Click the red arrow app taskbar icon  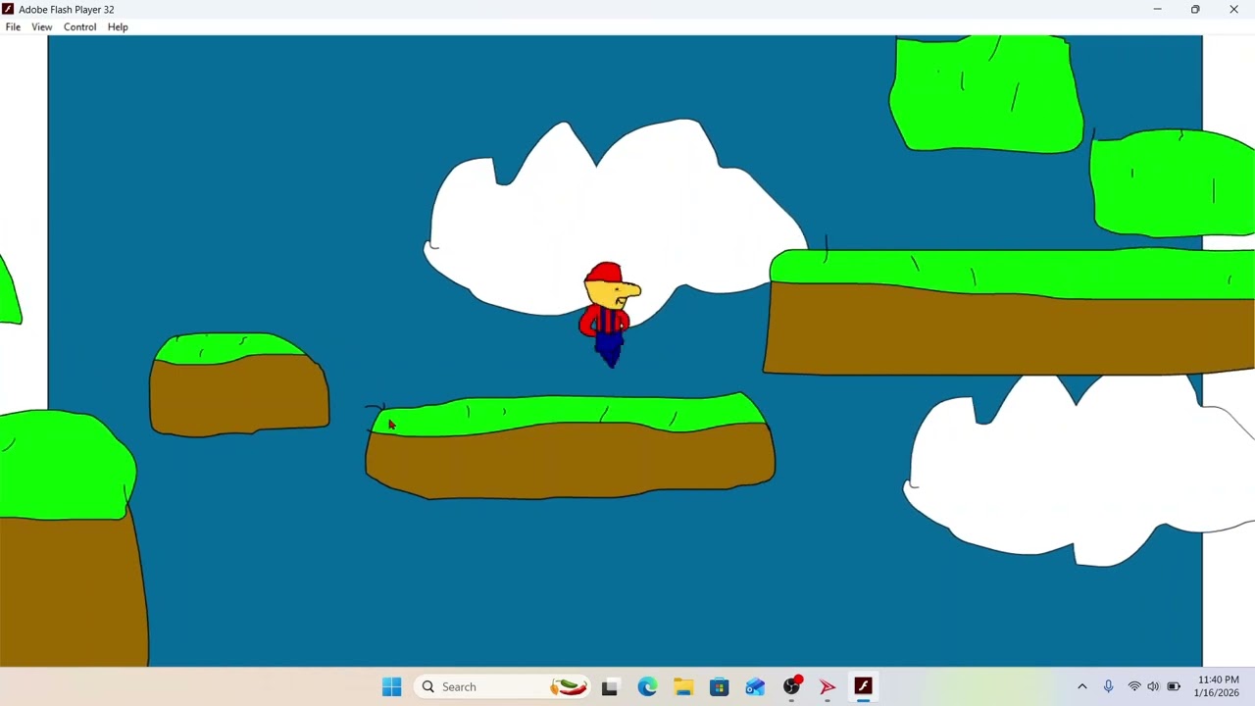point(828,686)
